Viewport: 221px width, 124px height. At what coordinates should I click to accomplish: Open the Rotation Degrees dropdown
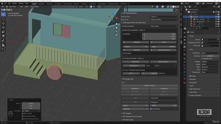click(210, 62)
